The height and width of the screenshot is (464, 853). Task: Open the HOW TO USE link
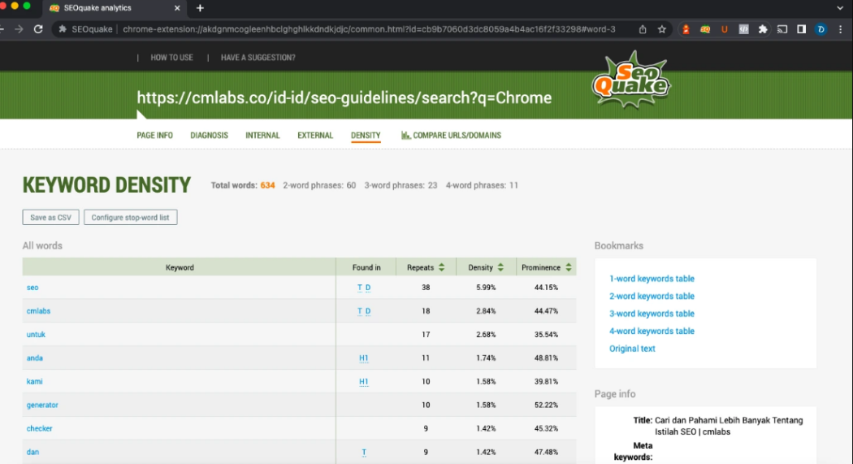172,58
